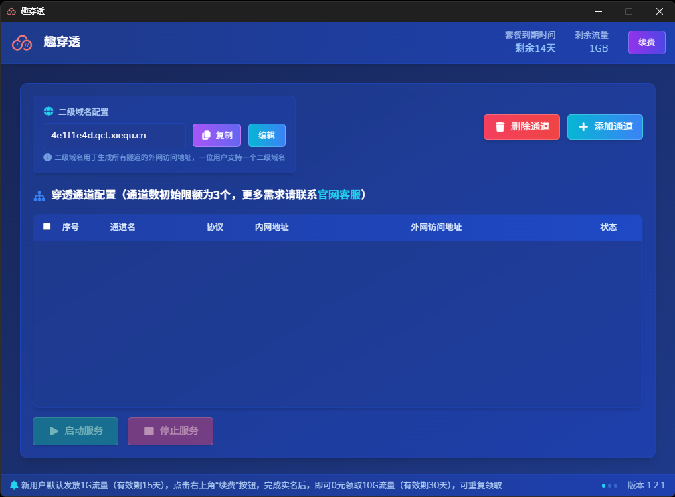Open the 续费 renewal button

tap(646, 42)
